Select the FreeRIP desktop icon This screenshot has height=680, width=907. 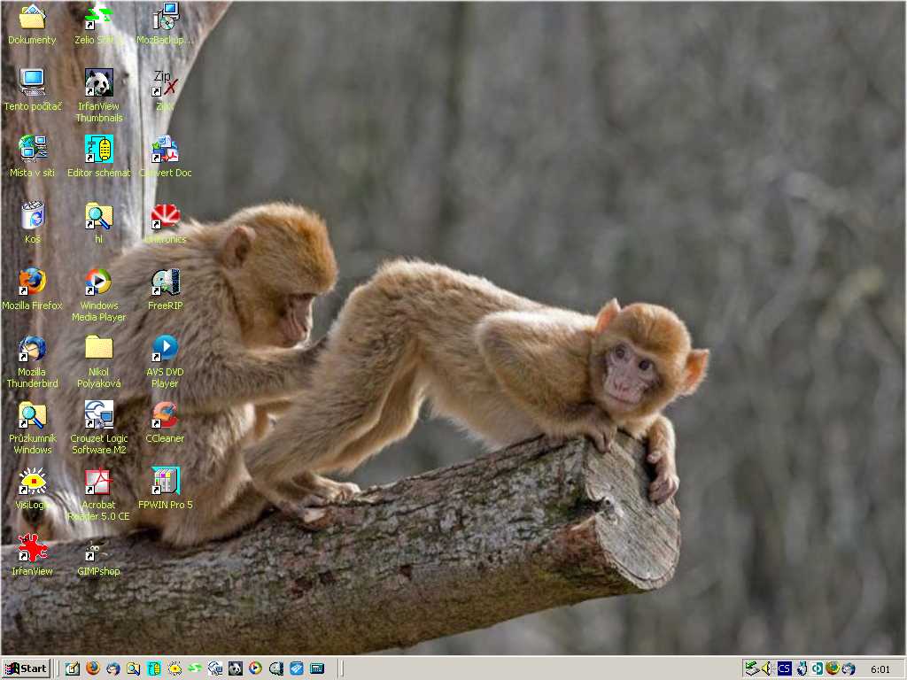point(165,282)
